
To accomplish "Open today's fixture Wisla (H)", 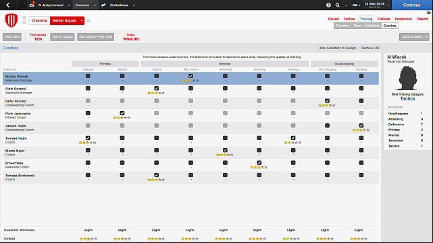I will click(130, 39).
